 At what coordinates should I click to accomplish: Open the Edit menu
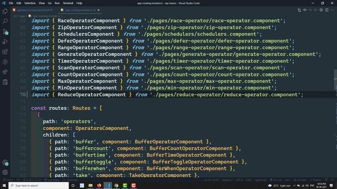point(19,3)
